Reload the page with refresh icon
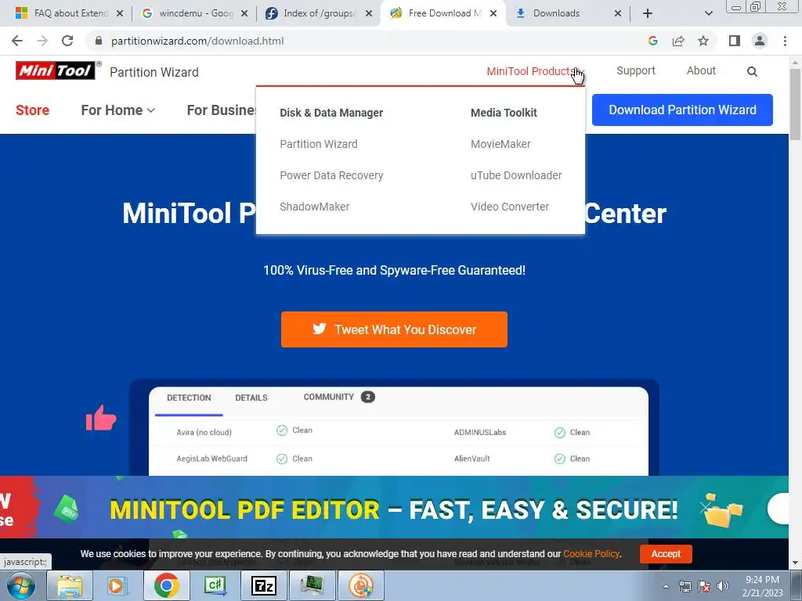This screenshot has width=802, height=601. [x=67, y=41]
